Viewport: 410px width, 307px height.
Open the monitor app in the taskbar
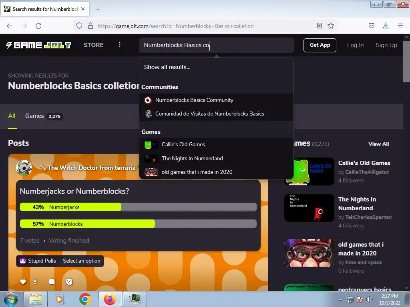pyautogui.click(x=135, y=299)
